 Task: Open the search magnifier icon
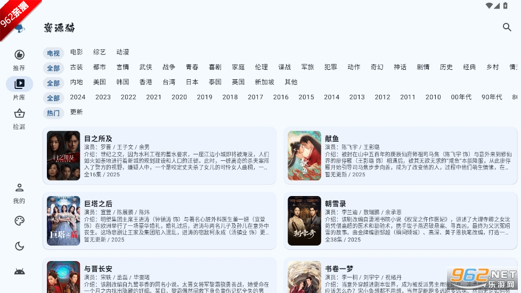pos(507,27)
